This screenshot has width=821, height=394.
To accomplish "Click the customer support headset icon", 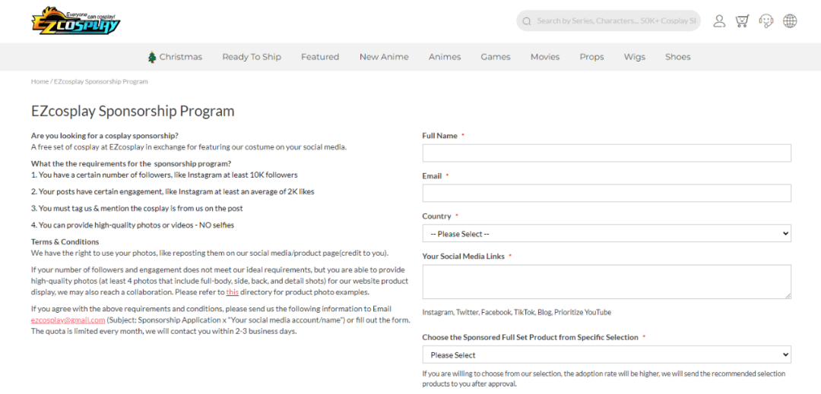I will point(766,21).
